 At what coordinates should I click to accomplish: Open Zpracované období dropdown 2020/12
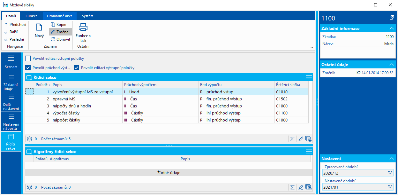pyautogui.click(x=389, y=173)
